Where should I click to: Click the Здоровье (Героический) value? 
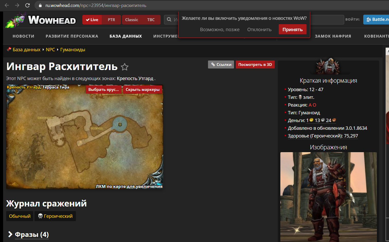[x=323, y=136]
